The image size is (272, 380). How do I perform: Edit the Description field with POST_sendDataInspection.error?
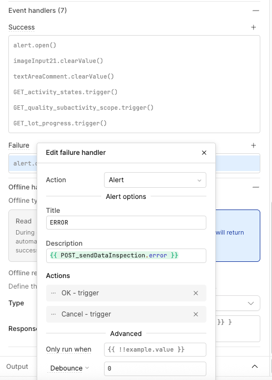126,256
